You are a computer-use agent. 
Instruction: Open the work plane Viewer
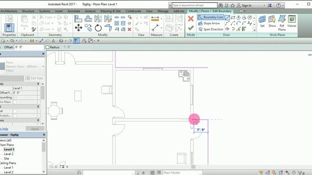[x=292, y=21]
